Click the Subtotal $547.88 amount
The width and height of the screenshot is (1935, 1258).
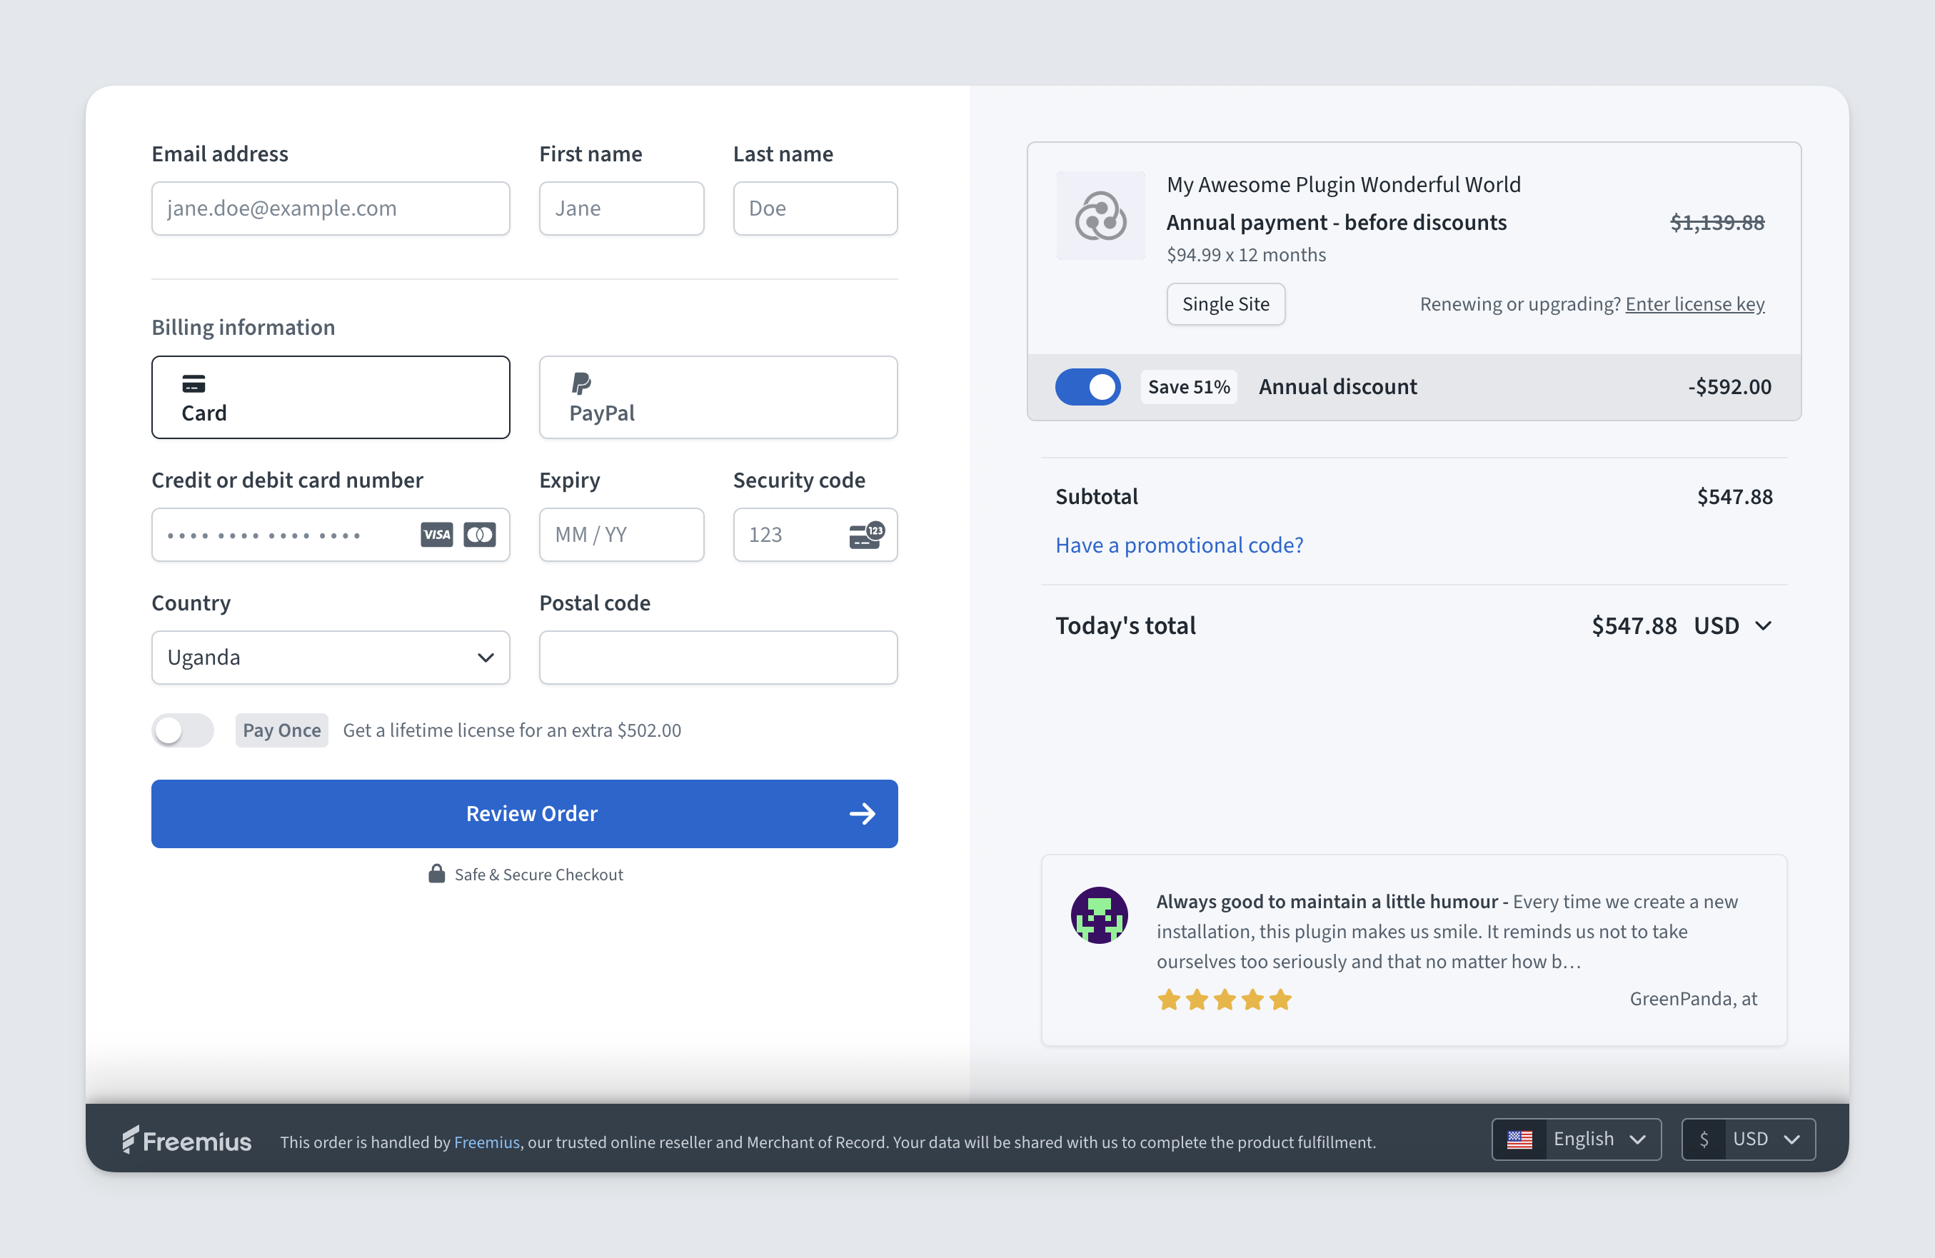pos(1735,496)
